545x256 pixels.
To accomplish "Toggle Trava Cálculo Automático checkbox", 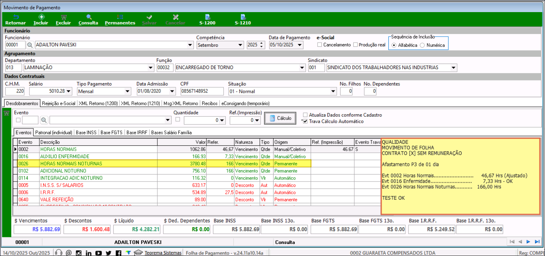I will 305,121.
